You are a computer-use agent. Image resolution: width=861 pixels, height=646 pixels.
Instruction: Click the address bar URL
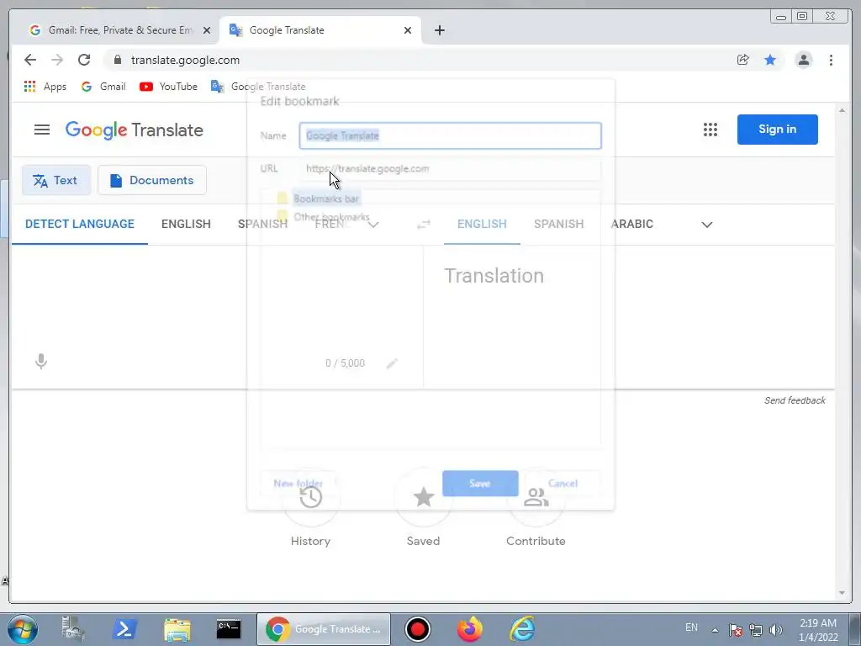185,60
